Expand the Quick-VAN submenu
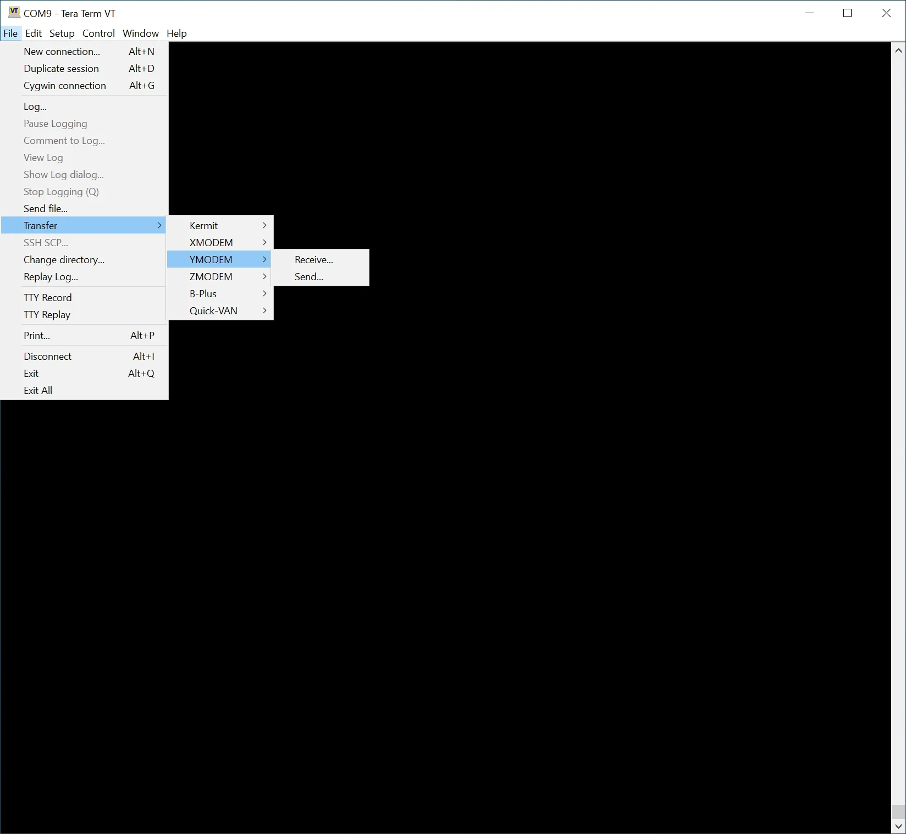The height and width of the screenshot is (834, 906). coord(220,310)
